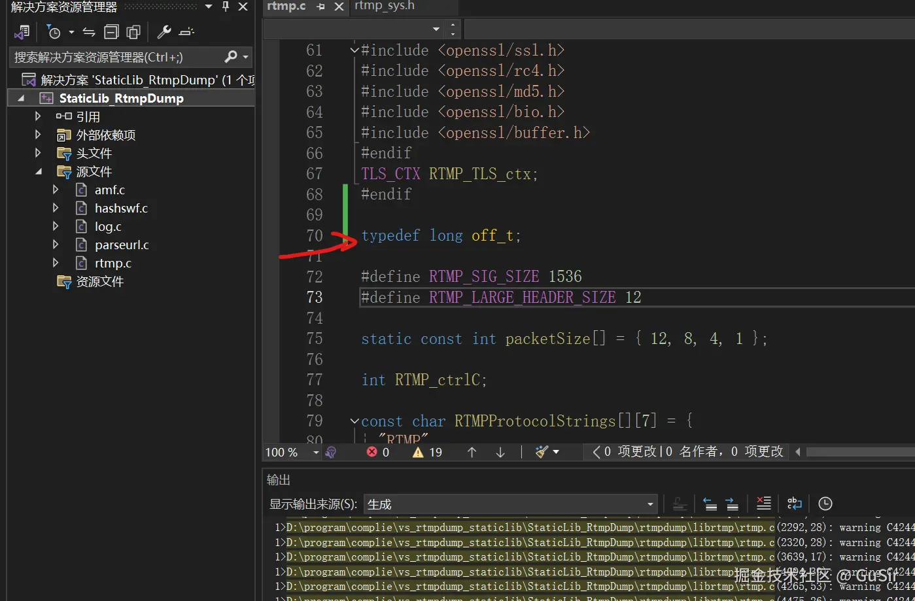Open the pending changes filter dropdown arrow

[71, 32]
